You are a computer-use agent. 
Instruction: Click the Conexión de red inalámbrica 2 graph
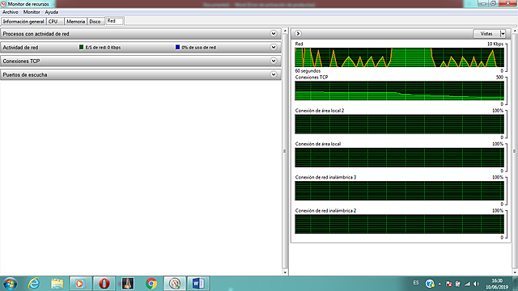pyautogui.click(x=399, y=224)
